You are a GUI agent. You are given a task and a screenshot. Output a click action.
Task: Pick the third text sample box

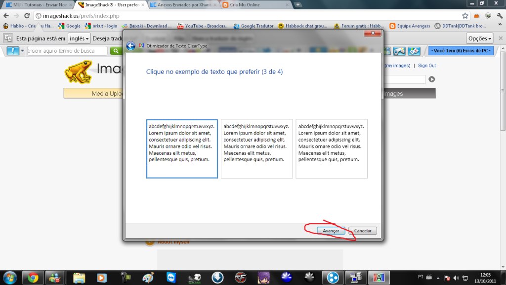tap(332, 148)
